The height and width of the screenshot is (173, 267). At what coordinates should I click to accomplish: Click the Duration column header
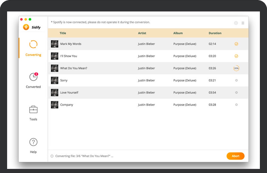(x=215, y=33)
